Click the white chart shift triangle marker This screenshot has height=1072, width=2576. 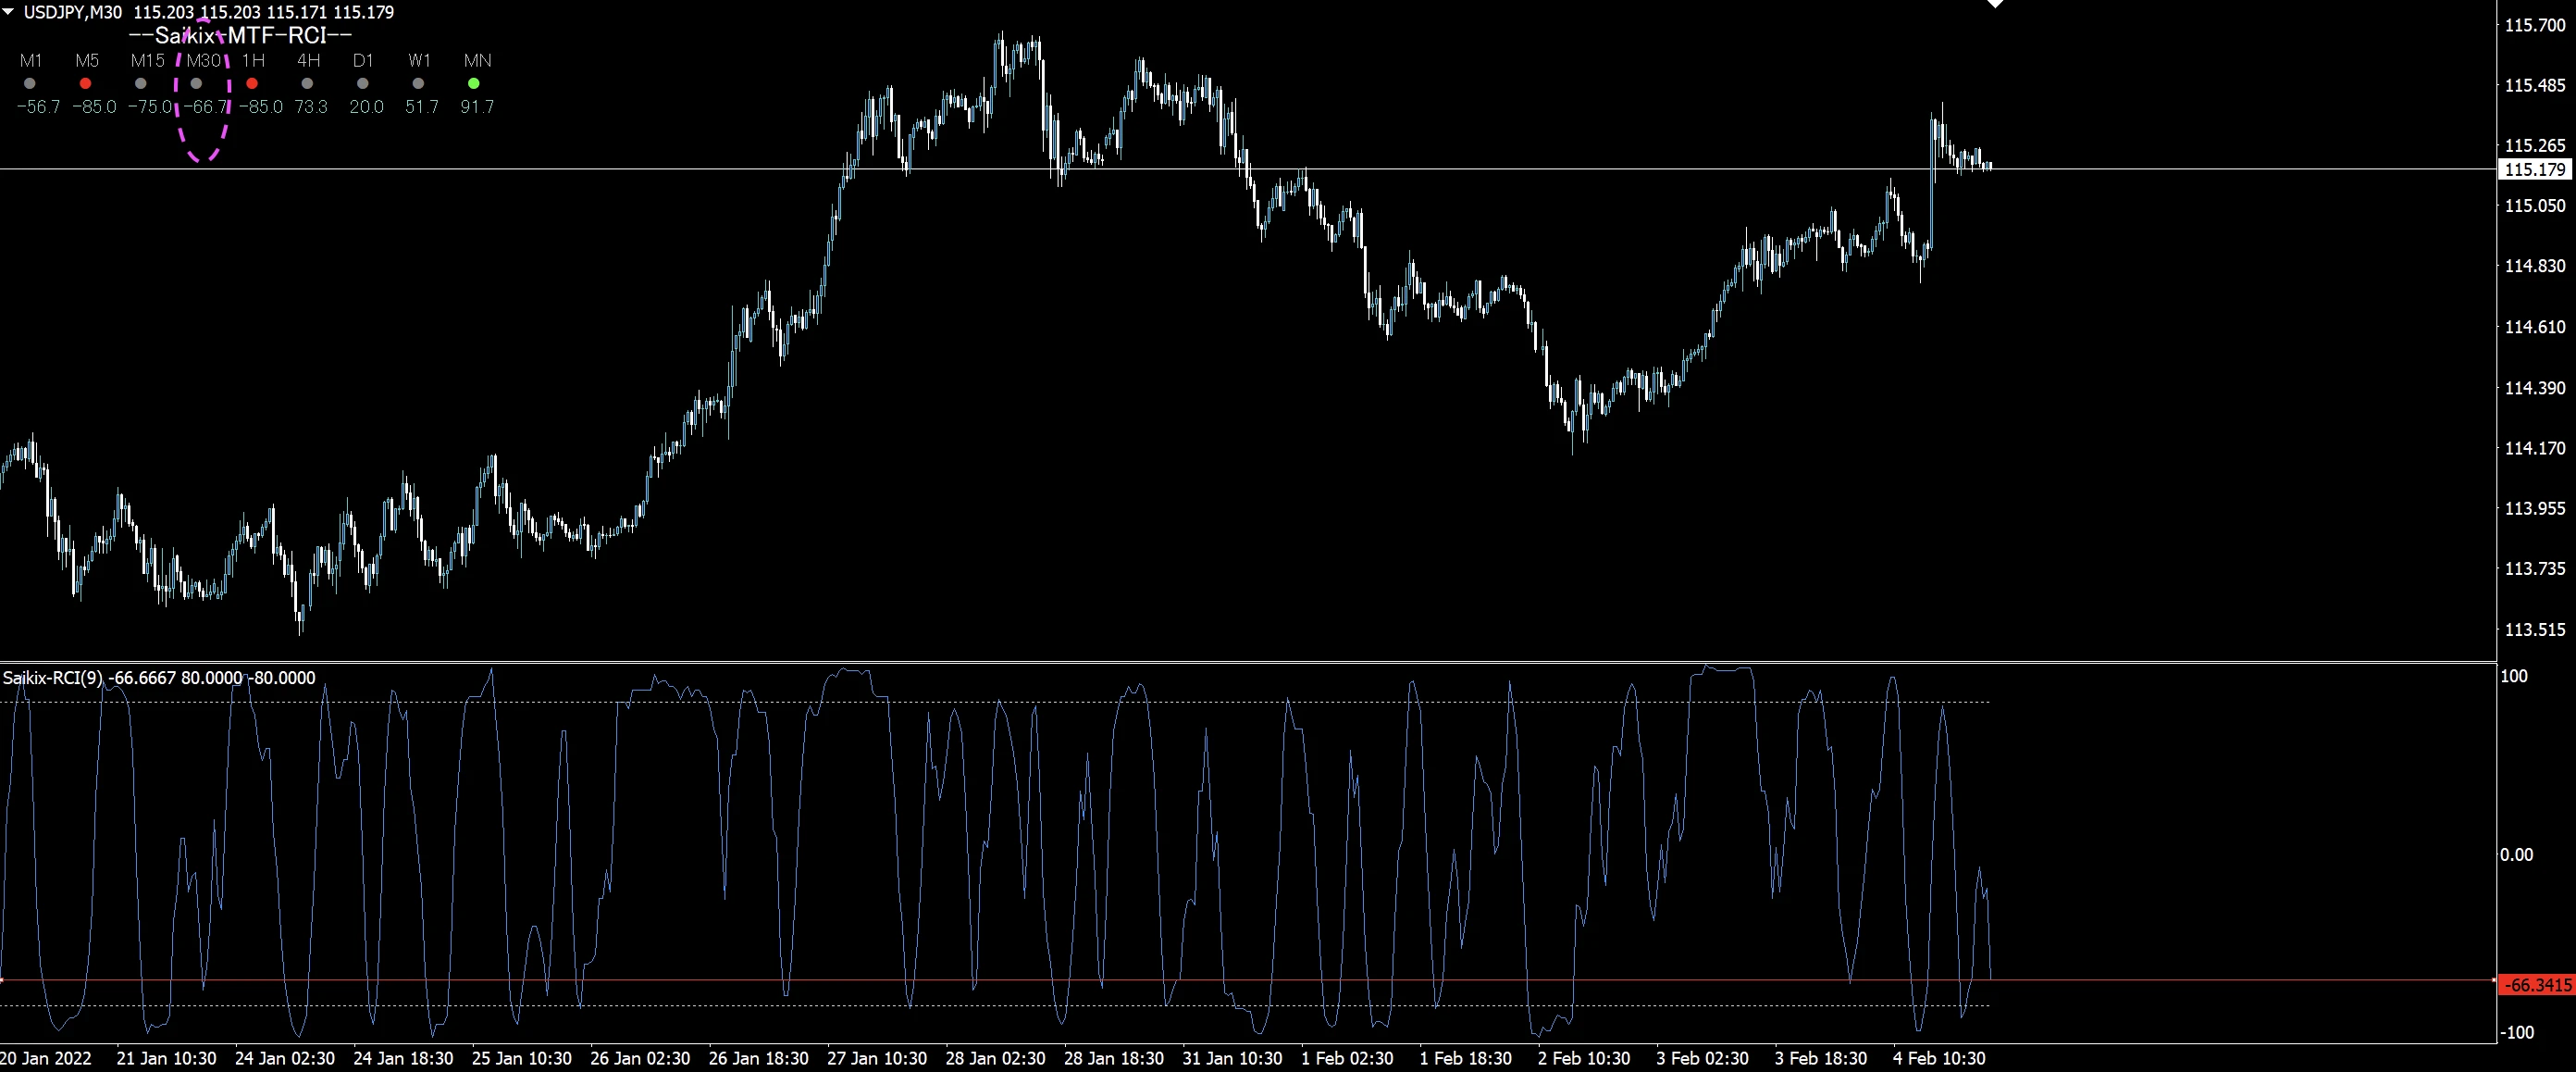click(x=1995, y=4)
